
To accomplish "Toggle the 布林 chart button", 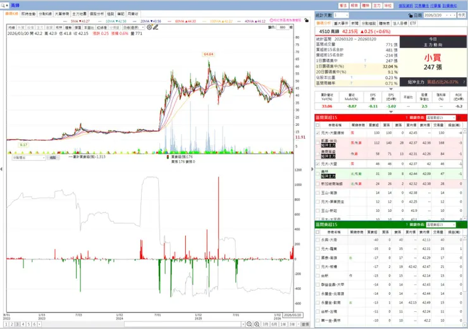I will point(59,27).
